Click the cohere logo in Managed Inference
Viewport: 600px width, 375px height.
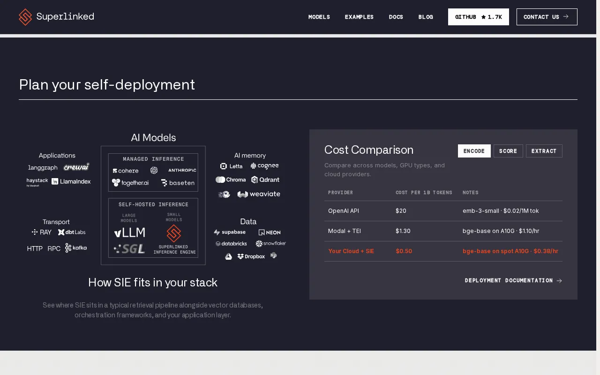126,171
